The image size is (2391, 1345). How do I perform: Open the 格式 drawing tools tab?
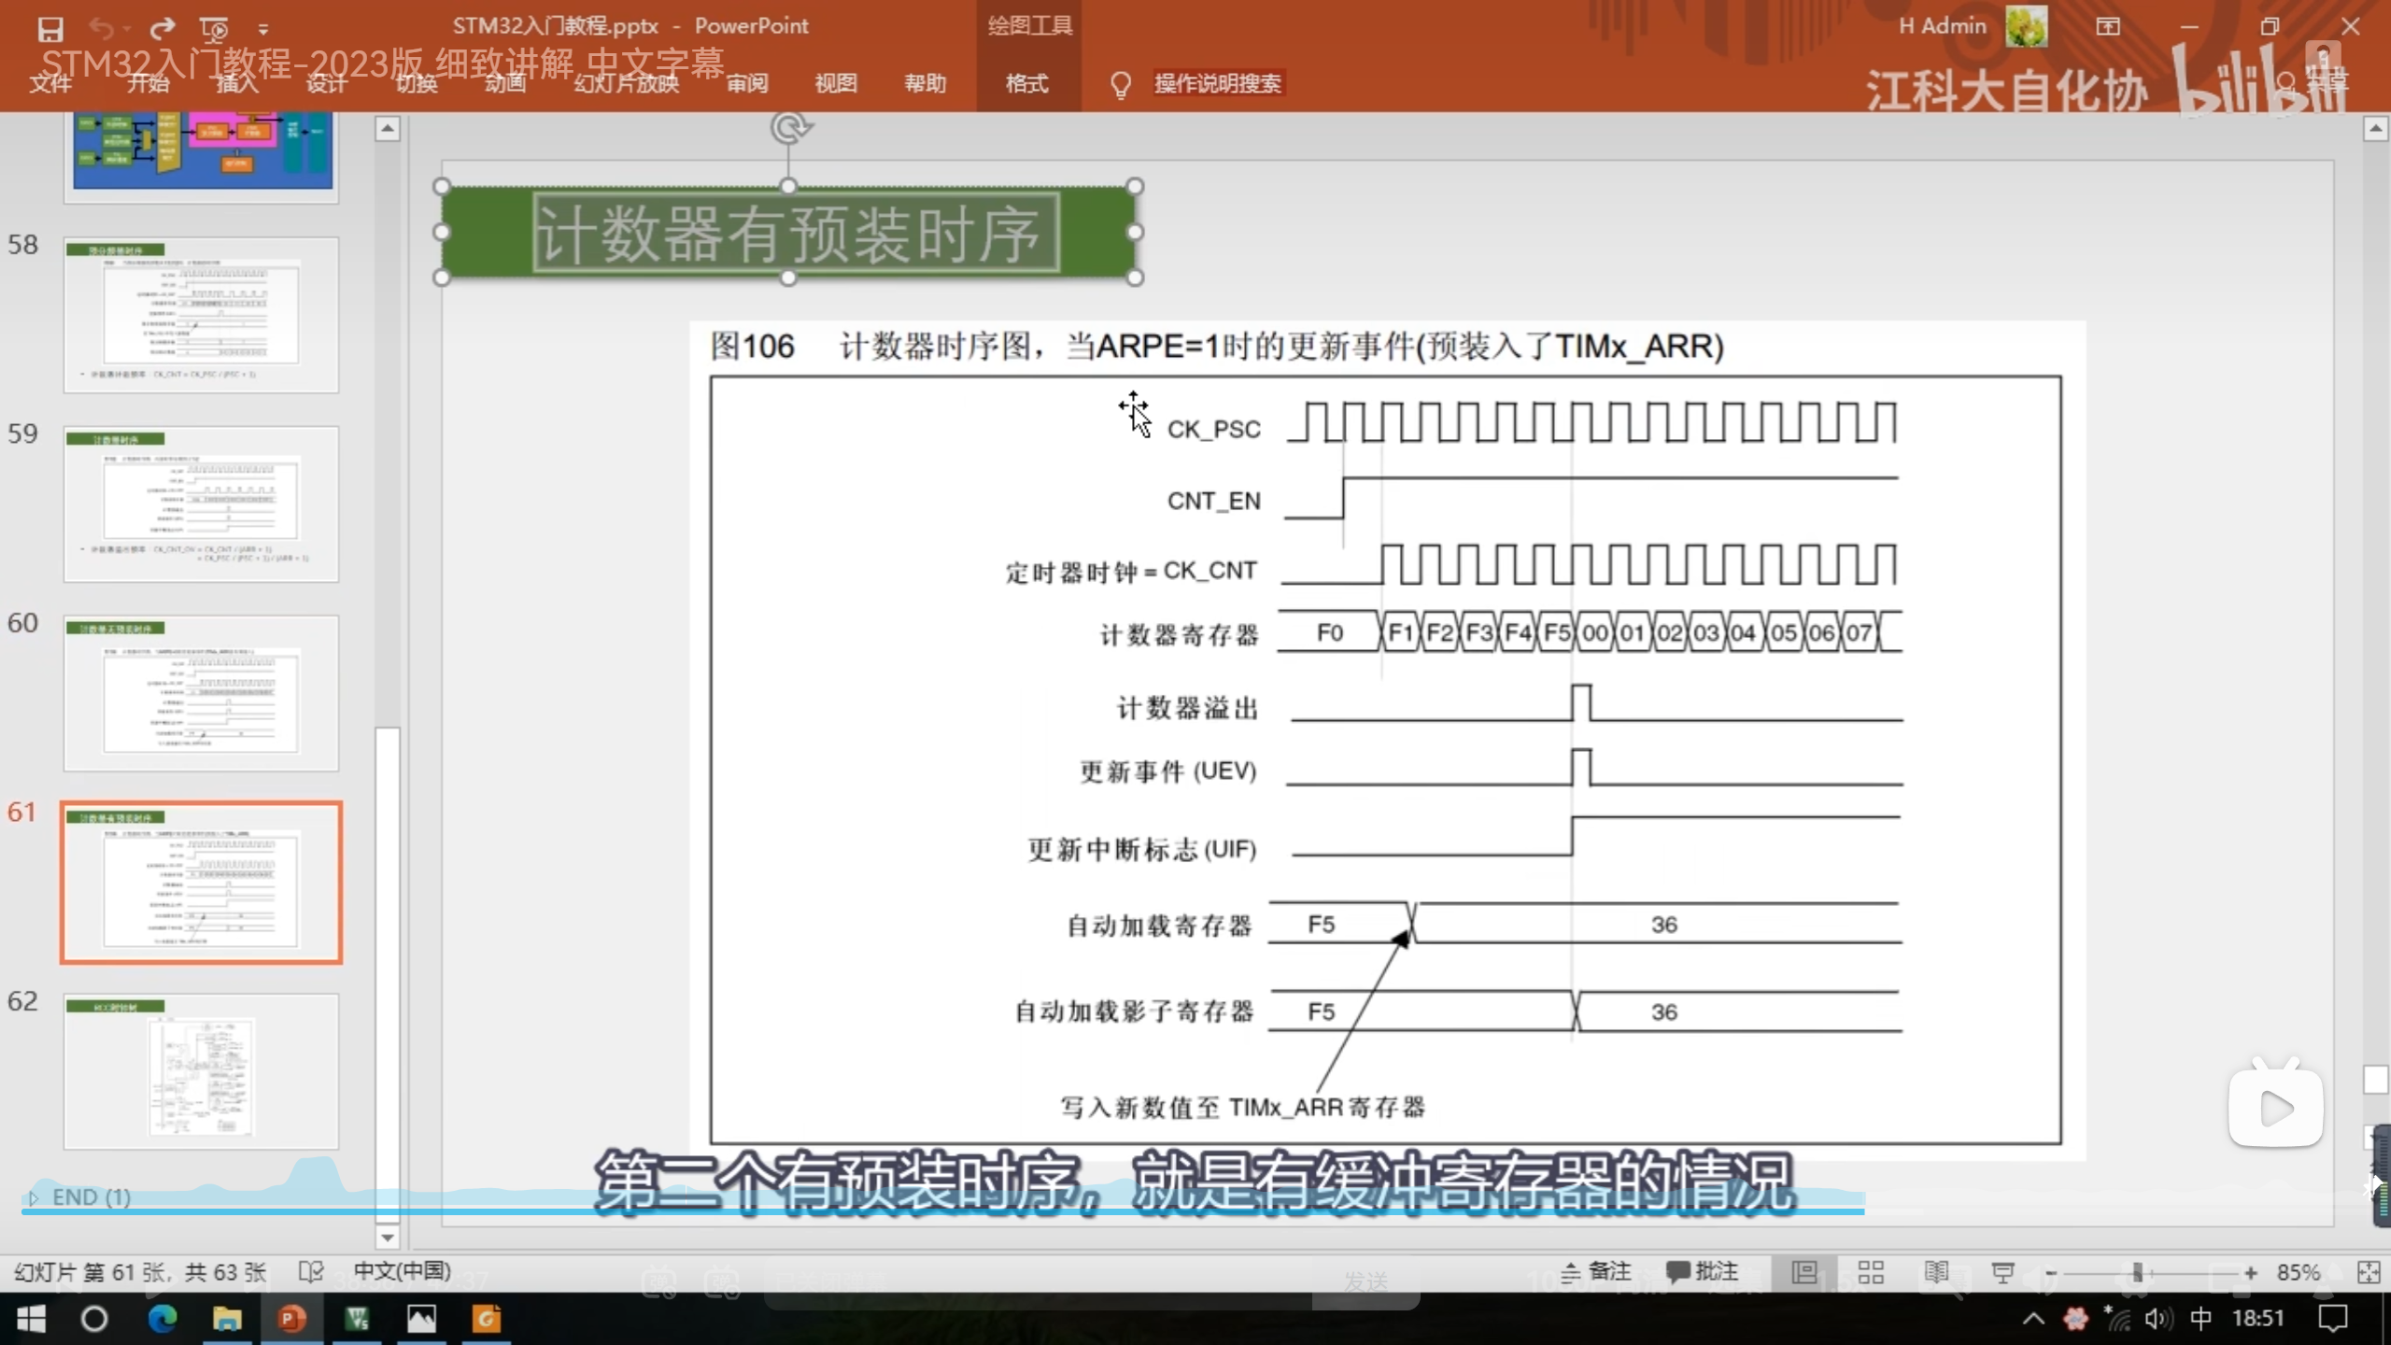(x=1026, y=83)
